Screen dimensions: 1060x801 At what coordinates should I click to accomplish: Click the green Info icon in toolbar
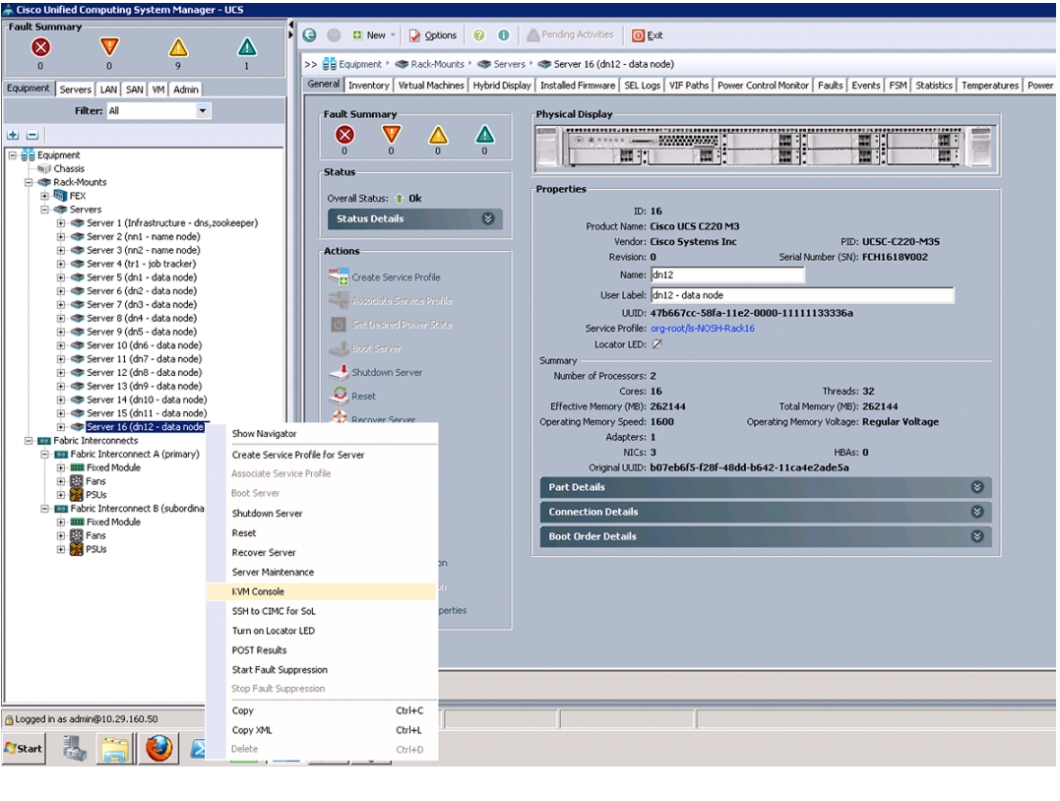point(504,35)
